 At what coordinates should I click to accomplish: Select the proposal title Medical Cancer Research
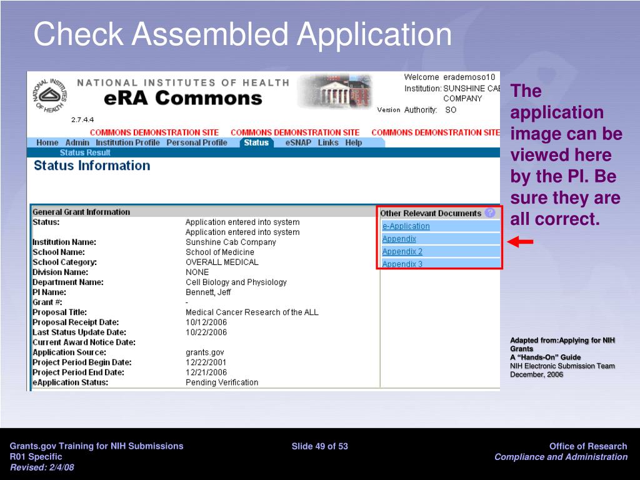pyautogui.click(x=252, y=312)
